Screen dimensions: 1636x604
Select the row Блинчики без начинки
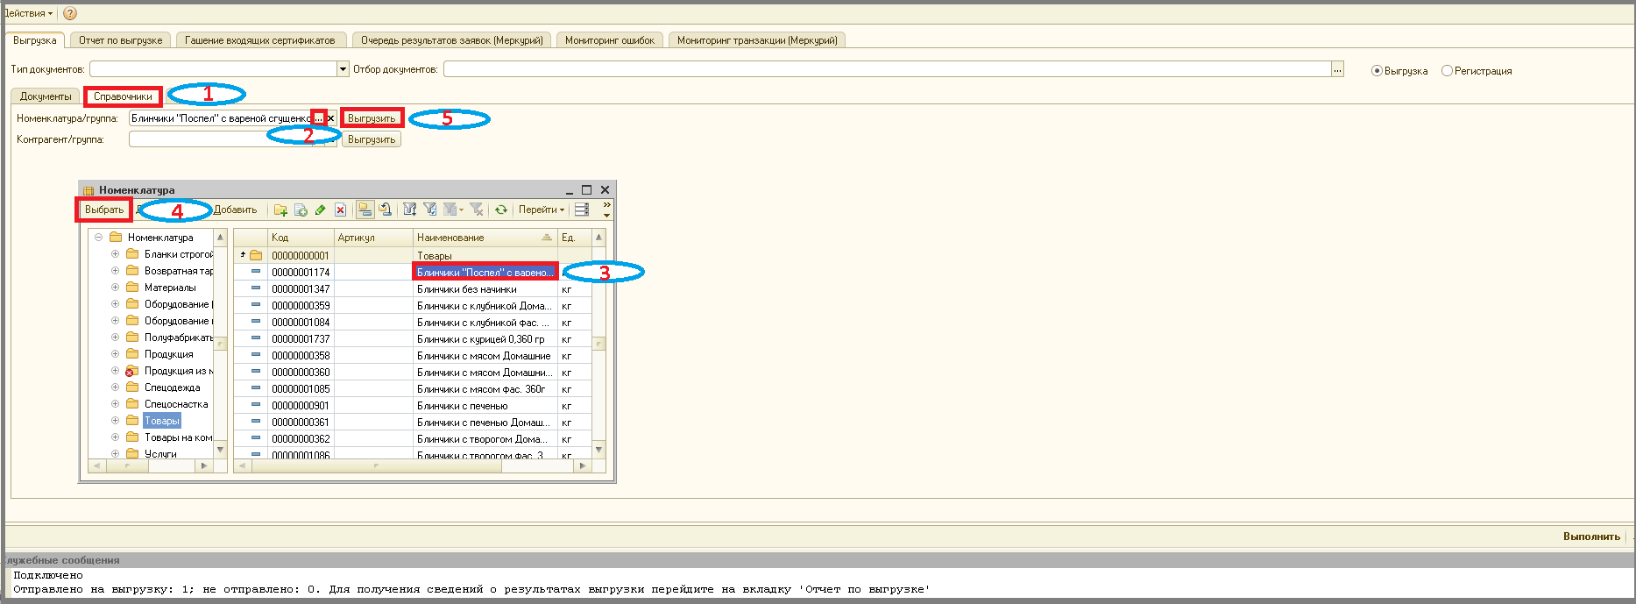click(413, 288)
